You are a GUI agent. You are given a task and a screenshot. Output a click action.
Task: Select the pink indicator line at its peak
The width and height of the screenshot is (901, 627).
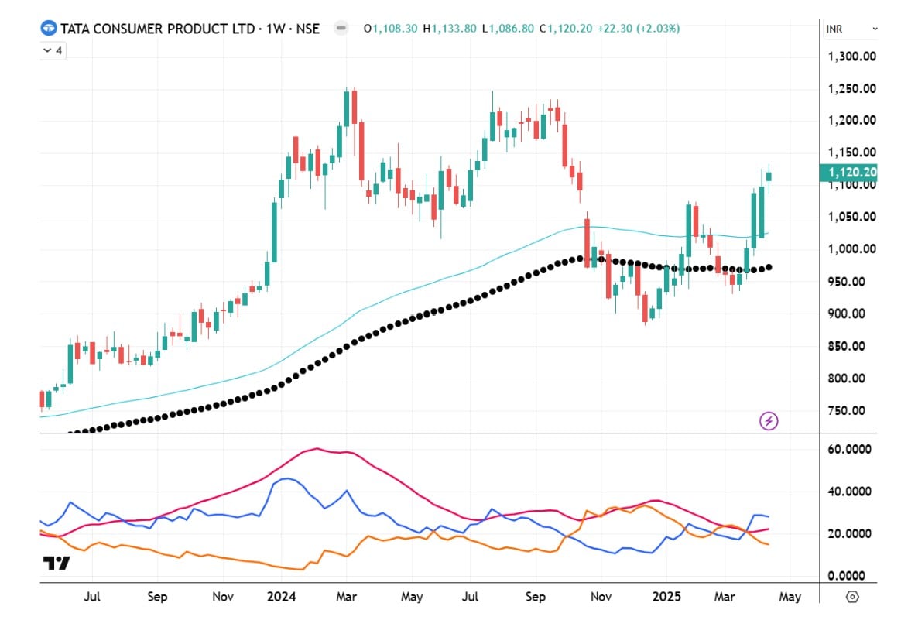317,449
